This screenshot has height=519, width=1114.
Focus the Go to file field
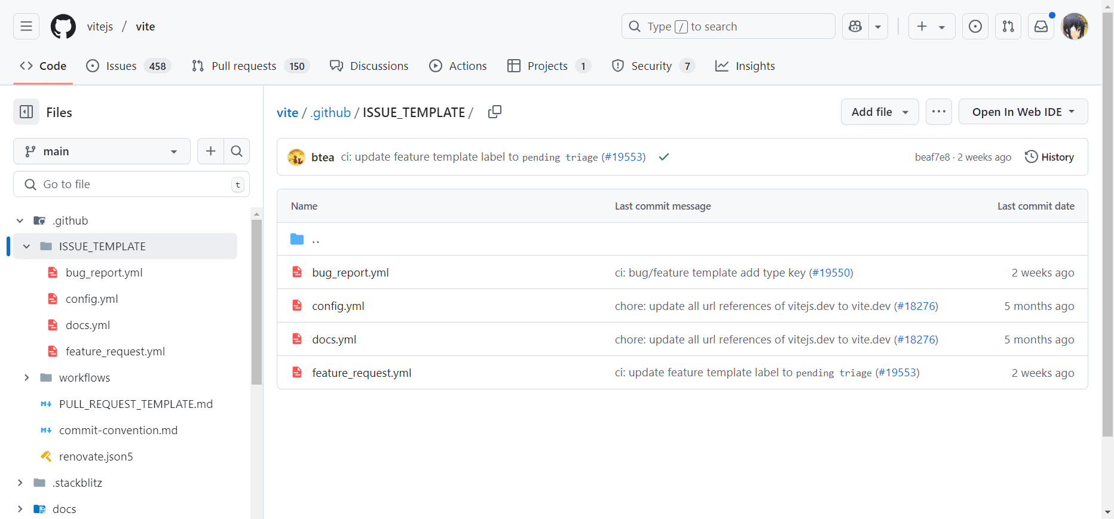click(131, 184)
